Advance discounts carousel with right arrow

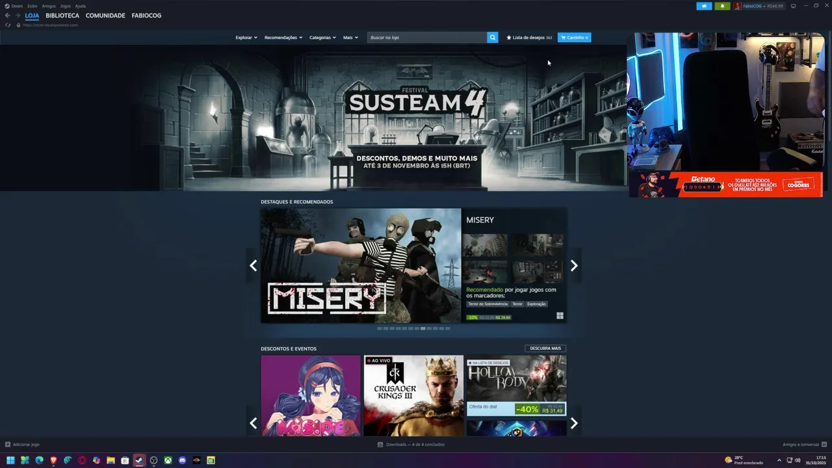tap(574, 423)
